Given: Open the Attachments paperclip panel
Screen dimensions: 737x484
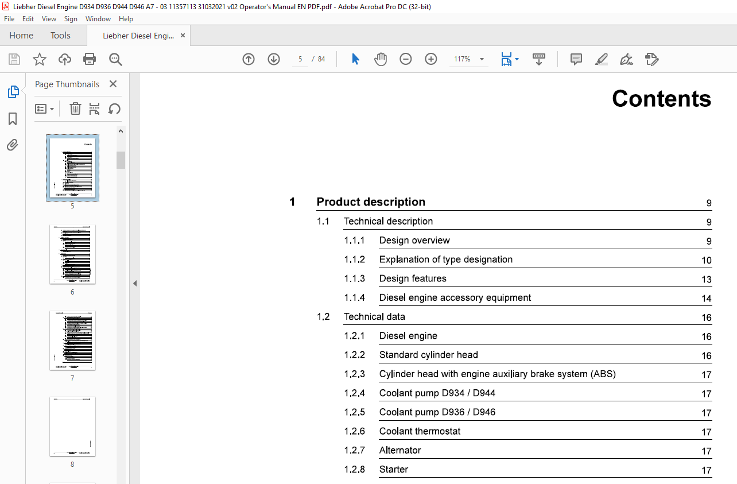Looking at the screenshot, I should [x=13, y=145].
